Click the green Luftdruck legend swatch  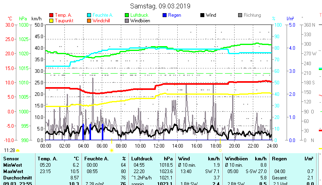(127, 16)
